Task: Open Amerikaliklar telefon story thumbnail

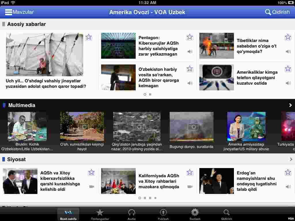Action: click(217, 77)
